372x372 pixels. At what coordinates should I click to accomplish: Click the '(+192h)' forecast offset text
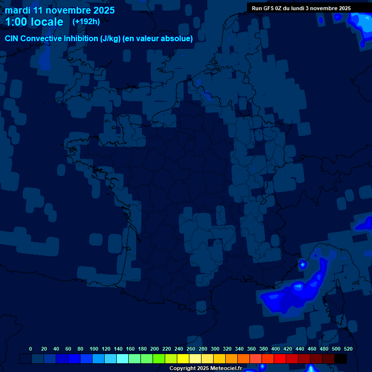tap(86, 22)
